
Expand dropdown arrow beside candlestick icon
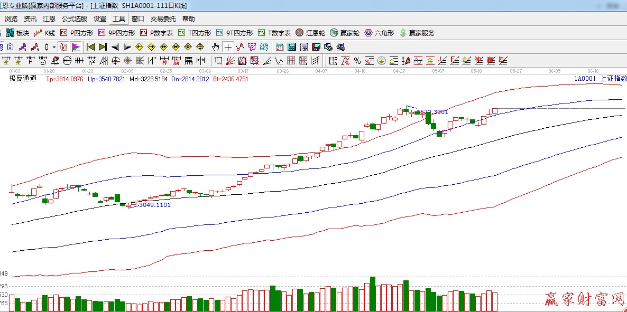pyautogui.click(x=53, y=47)
